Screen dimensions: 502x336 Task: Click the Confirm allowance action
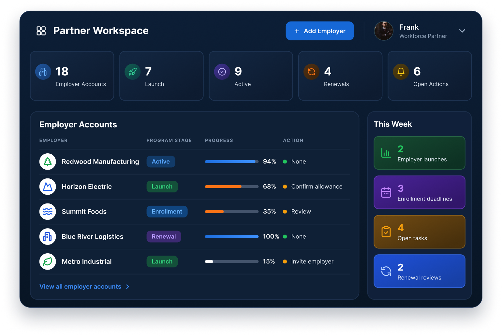(x=317, y=187)
